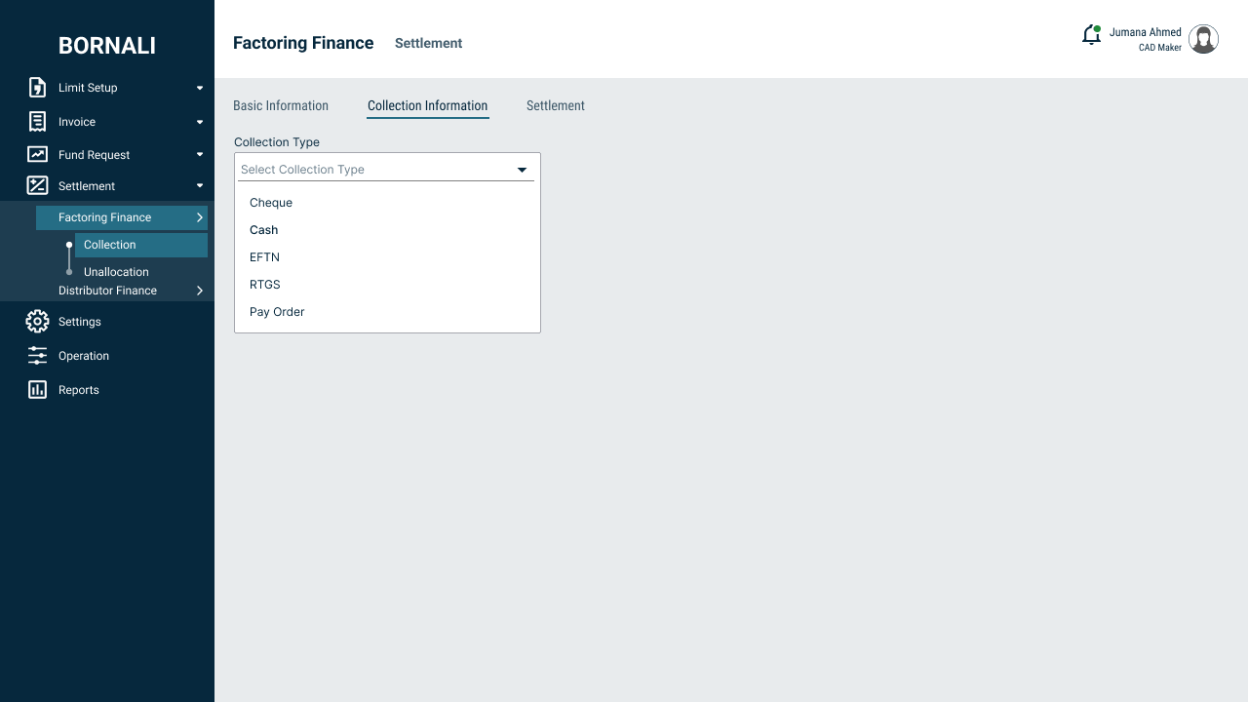The height and width of the screenshot is (702, 1248).
Task: Click the Jumana Ahmed user name
Action: pyautogui.click(x=1145, y=32)
